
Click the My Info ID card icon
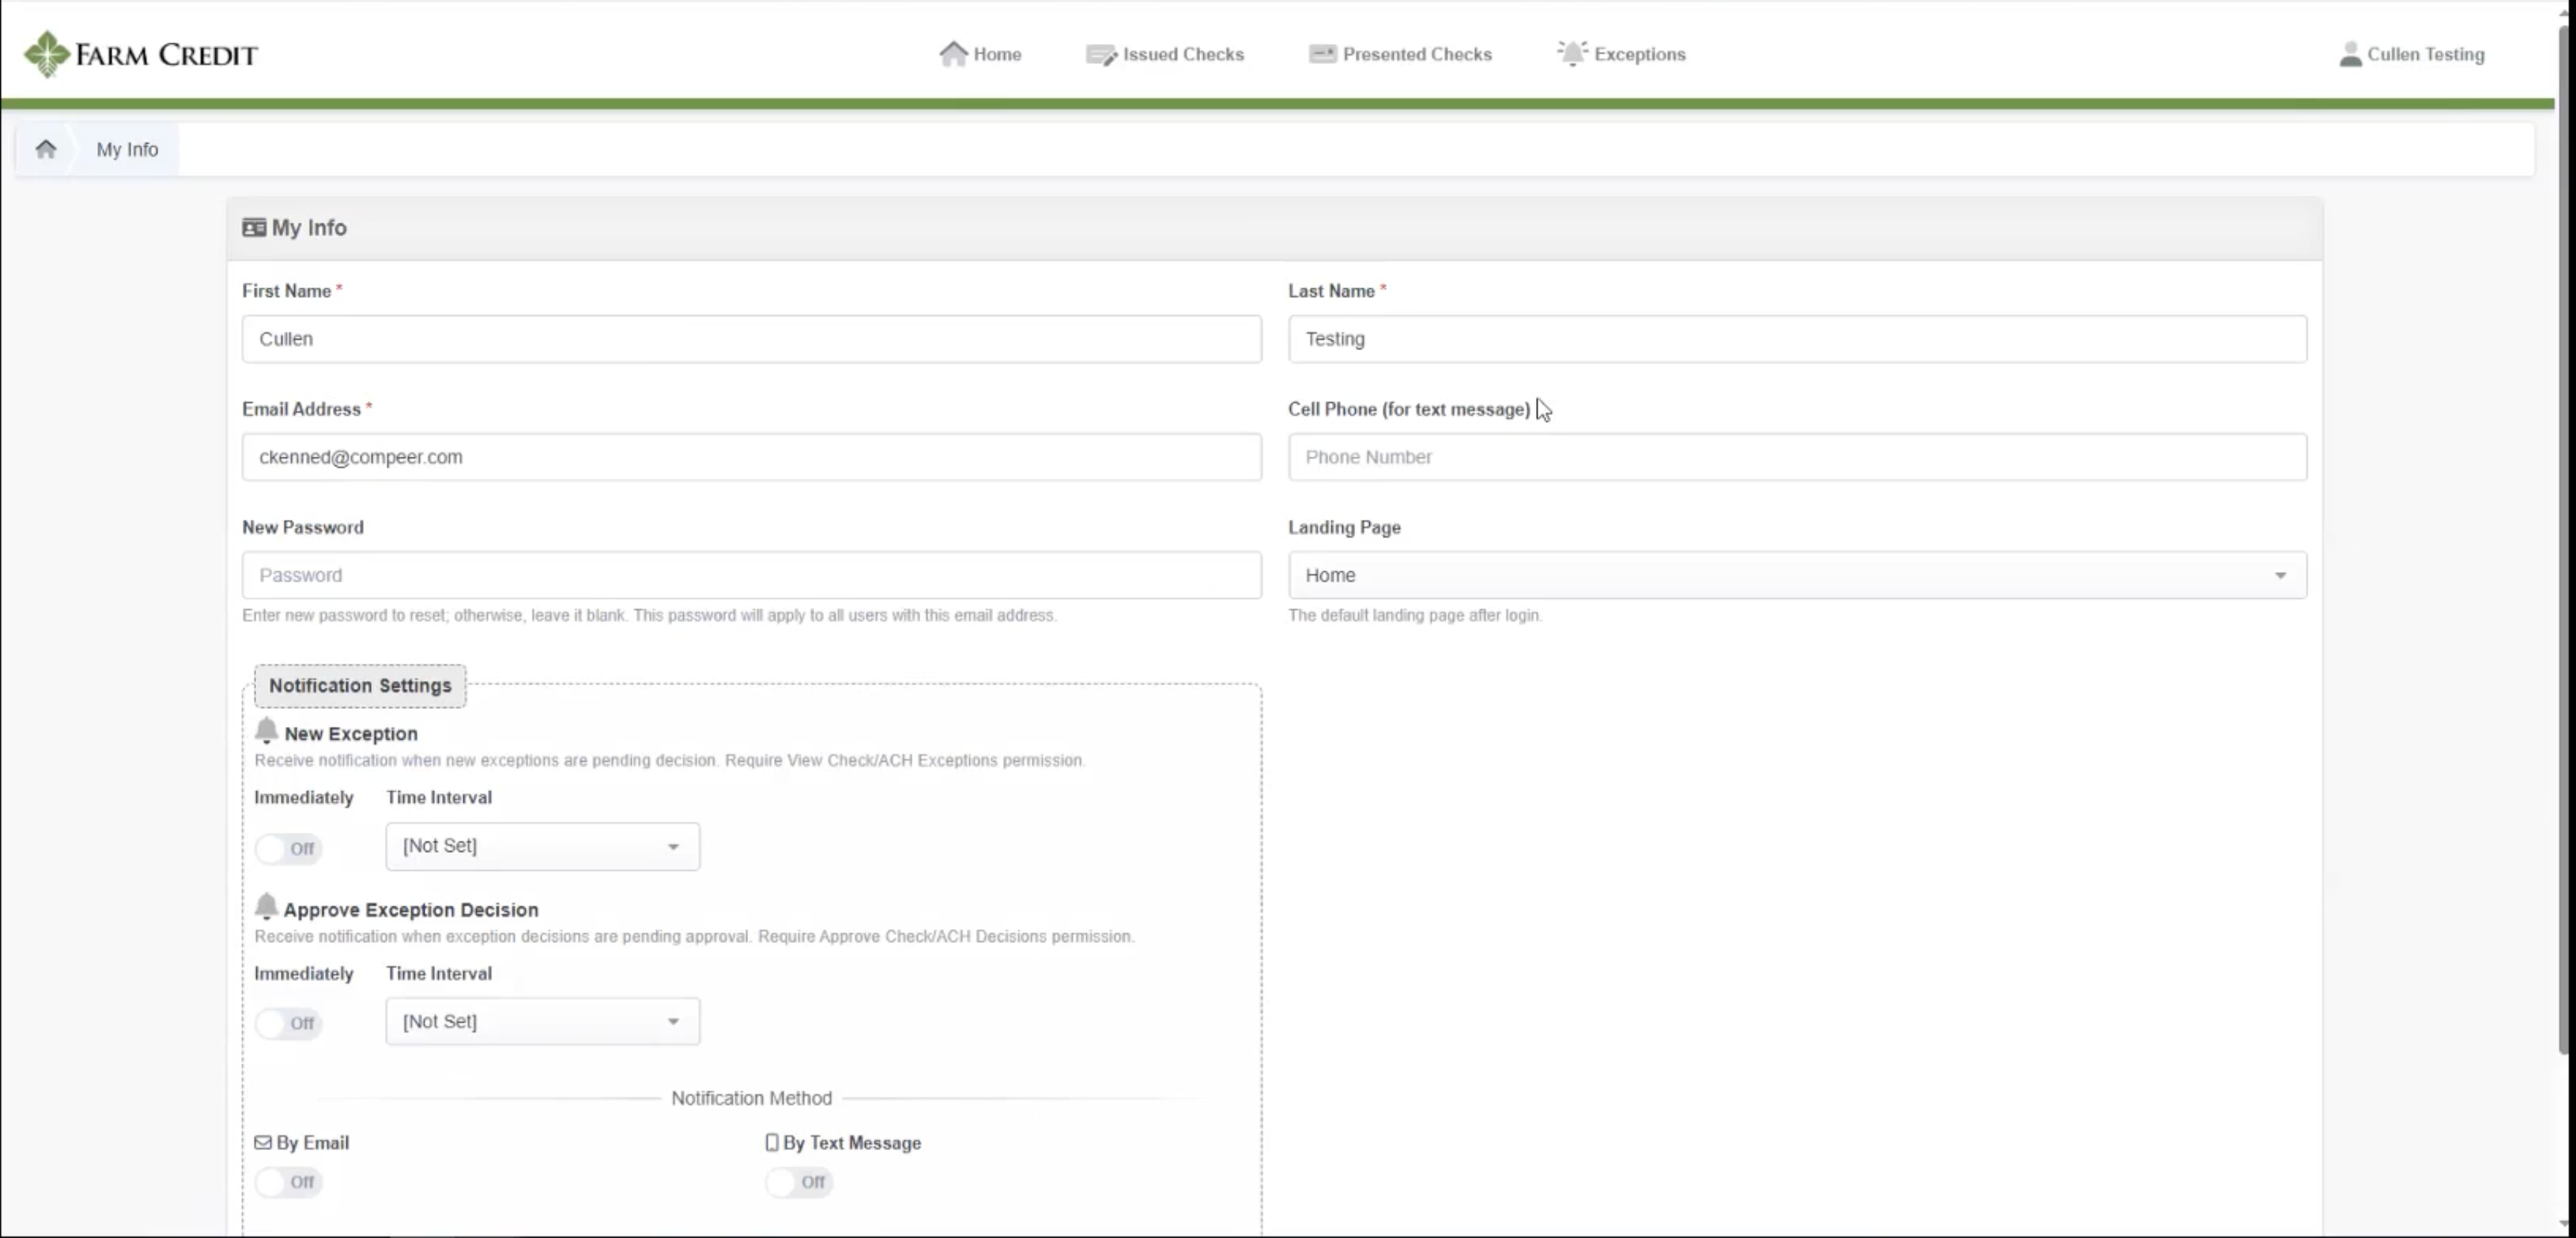point(254,228)
